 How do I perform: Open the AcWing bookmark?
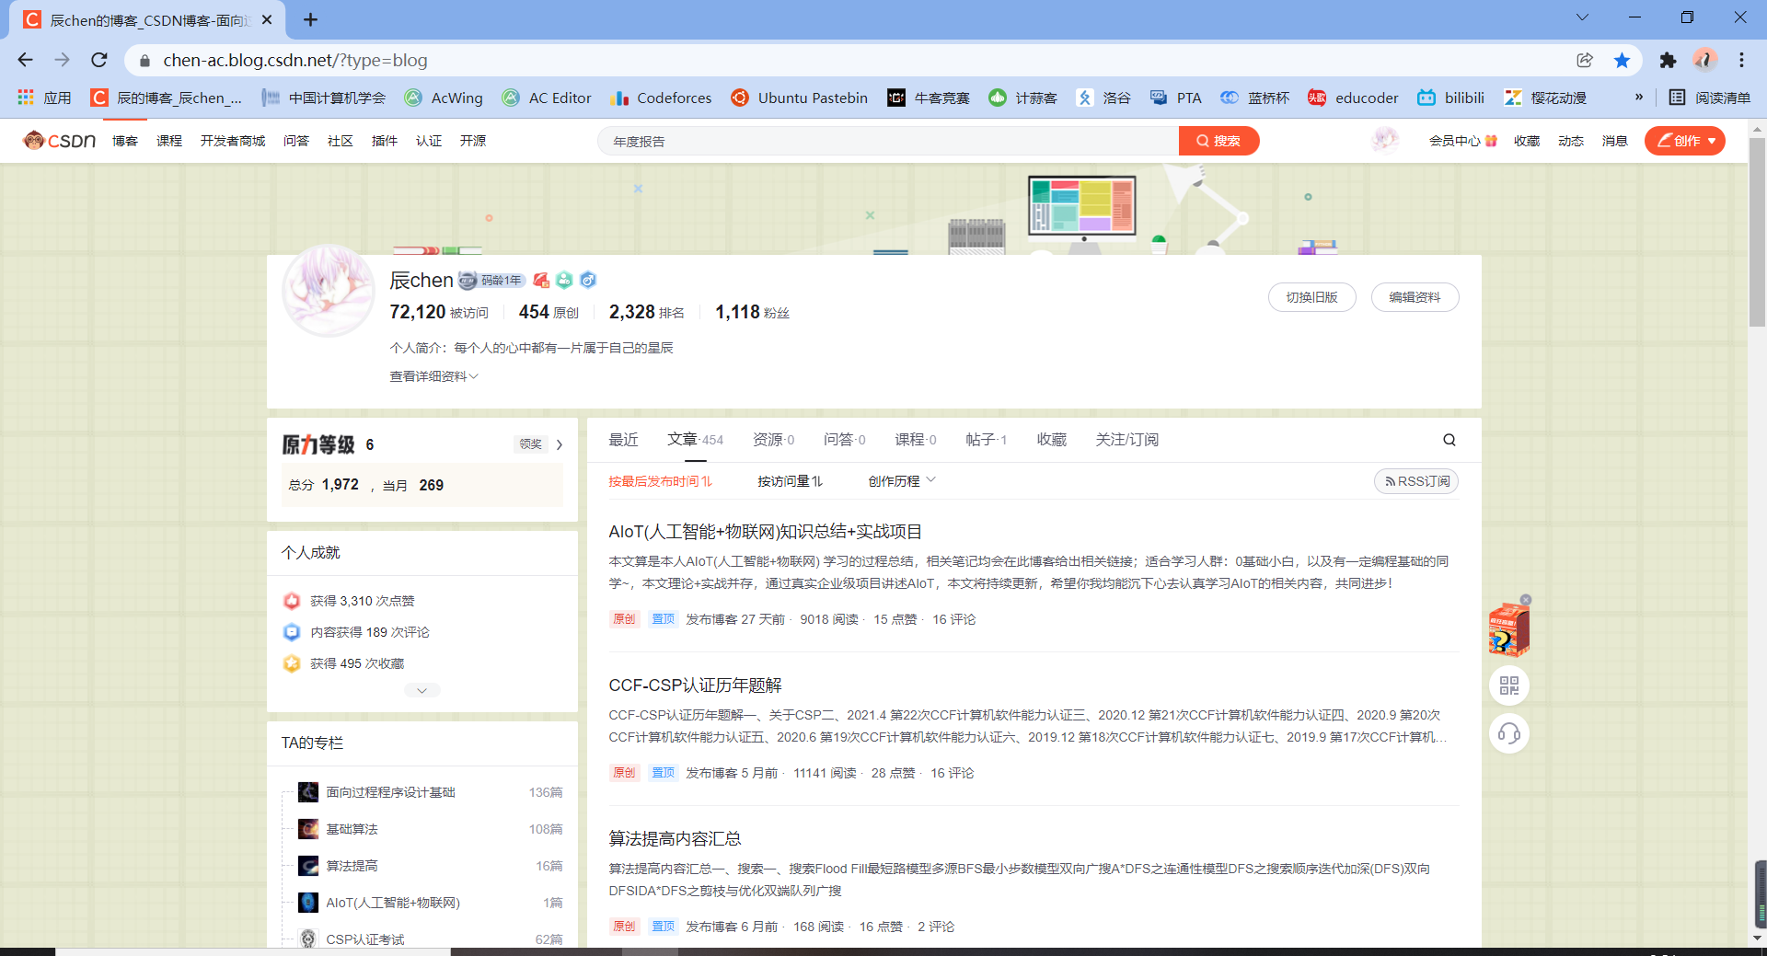[444, 98]
